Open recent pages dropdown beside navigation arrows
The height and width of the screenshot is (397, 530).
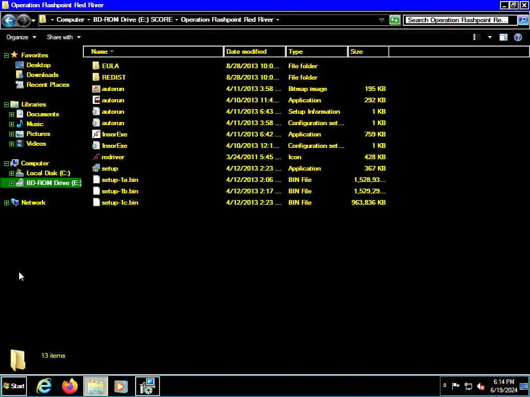34,21
